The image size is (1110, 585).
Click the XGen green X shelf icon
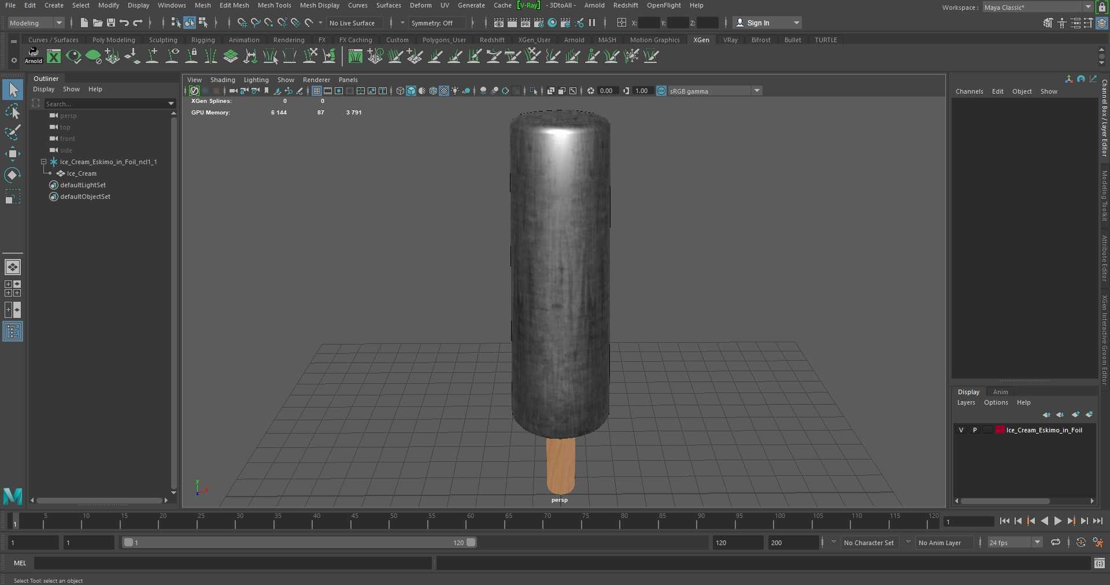pyautogui.click(x=54, y=56)
